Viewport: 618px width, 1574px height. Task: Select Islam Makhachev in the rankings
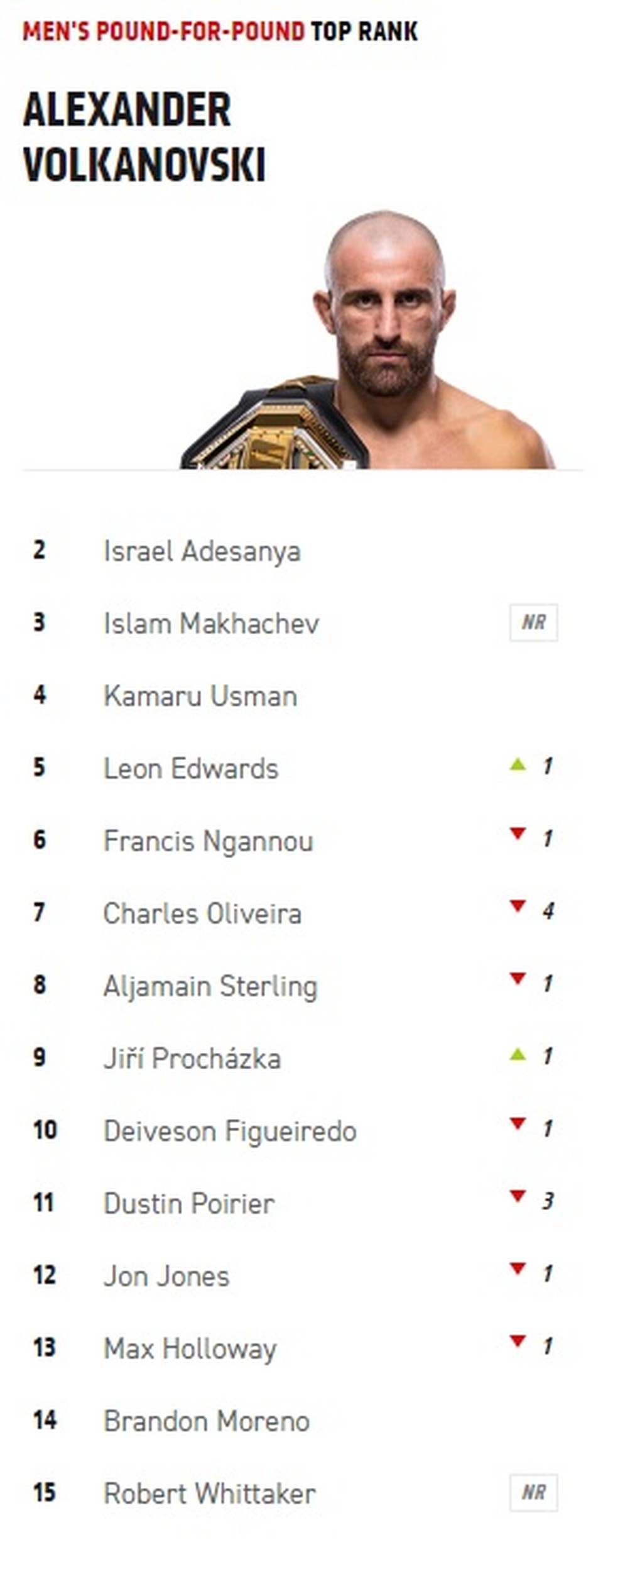(x=211, y=624)
